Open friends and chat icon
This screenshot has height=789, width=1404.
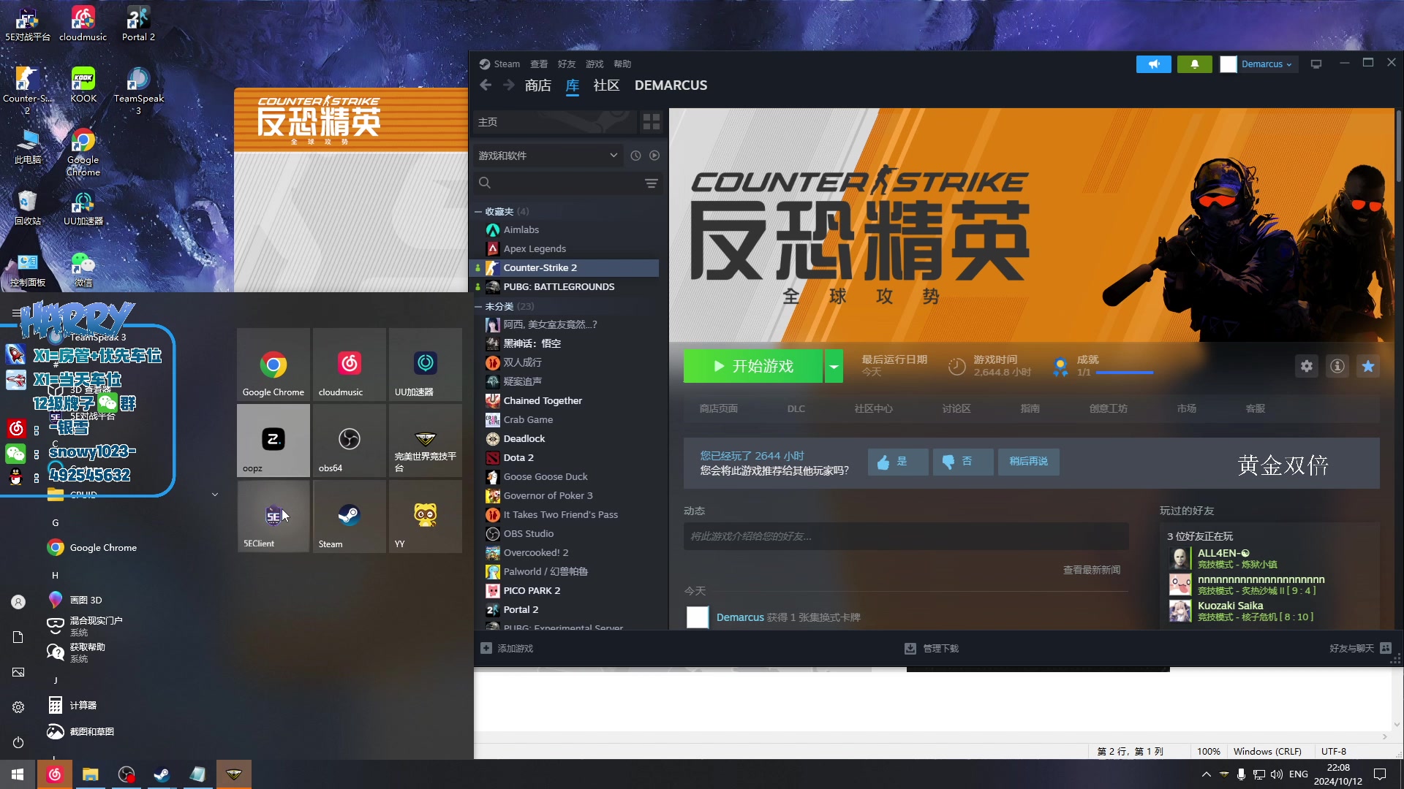1386,648
